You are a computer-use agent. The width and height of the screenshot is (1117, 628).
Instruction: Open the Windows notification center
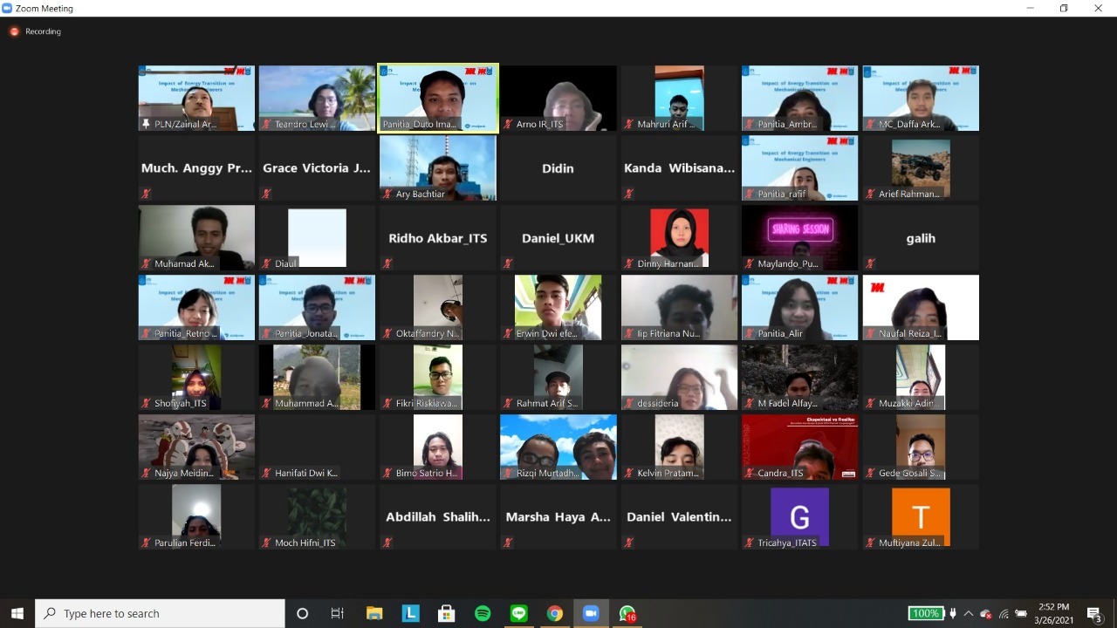(1094, 613)
